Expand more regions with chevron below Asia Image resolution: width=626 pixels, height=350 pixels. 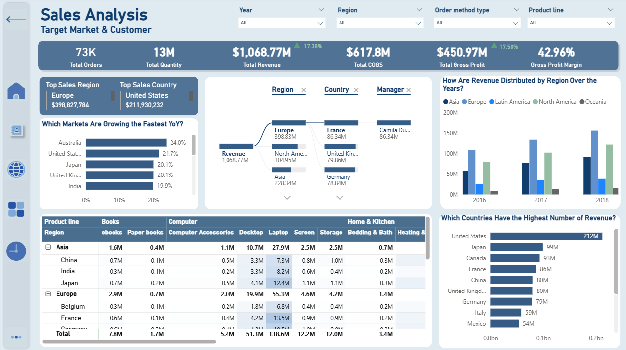pyautogui.click(x=287, y=198)
